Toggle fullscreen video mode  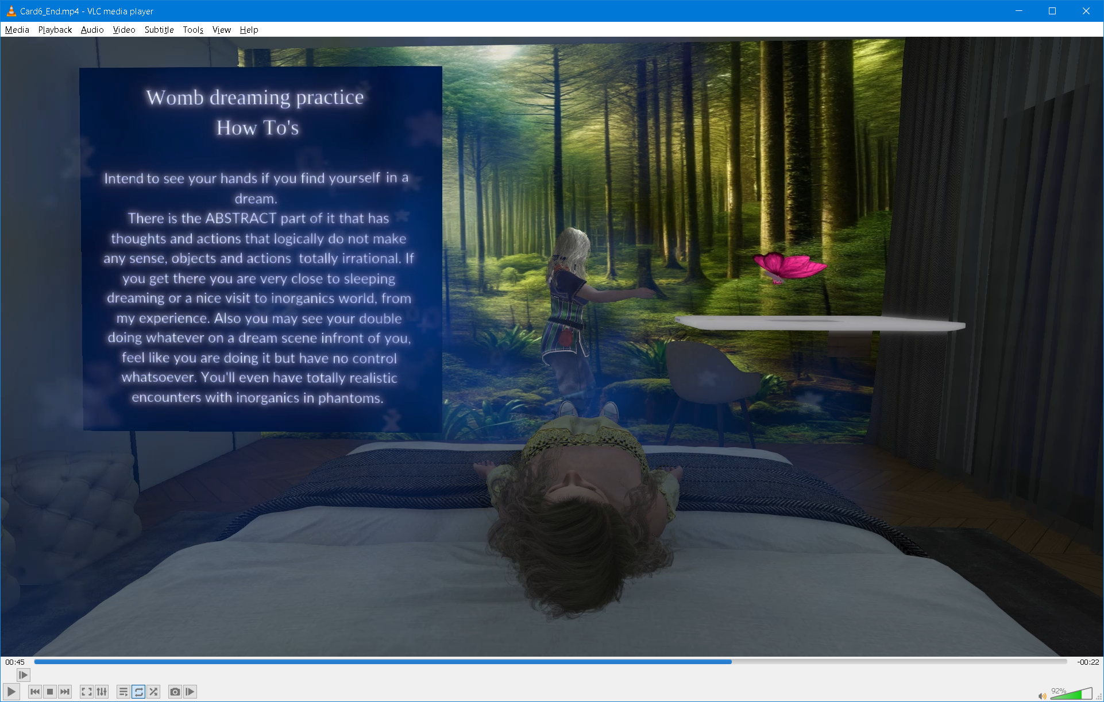(x=87, y=692)
